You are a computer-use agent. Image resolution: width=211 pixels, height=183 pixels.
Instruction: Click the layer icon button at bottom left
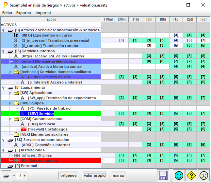pyautogui.click(x=6, y=175)
